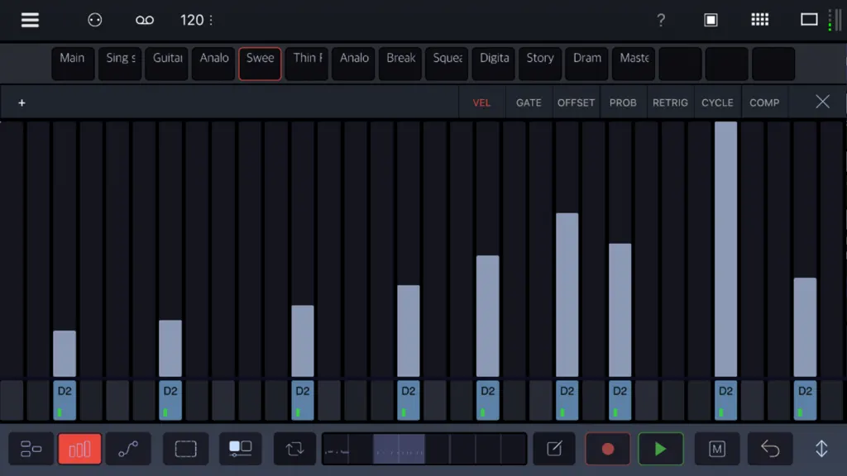The width and height of the screenshot is (847, 476).
Task: Select the Guitar track button
Action: (x=167, y=64)
